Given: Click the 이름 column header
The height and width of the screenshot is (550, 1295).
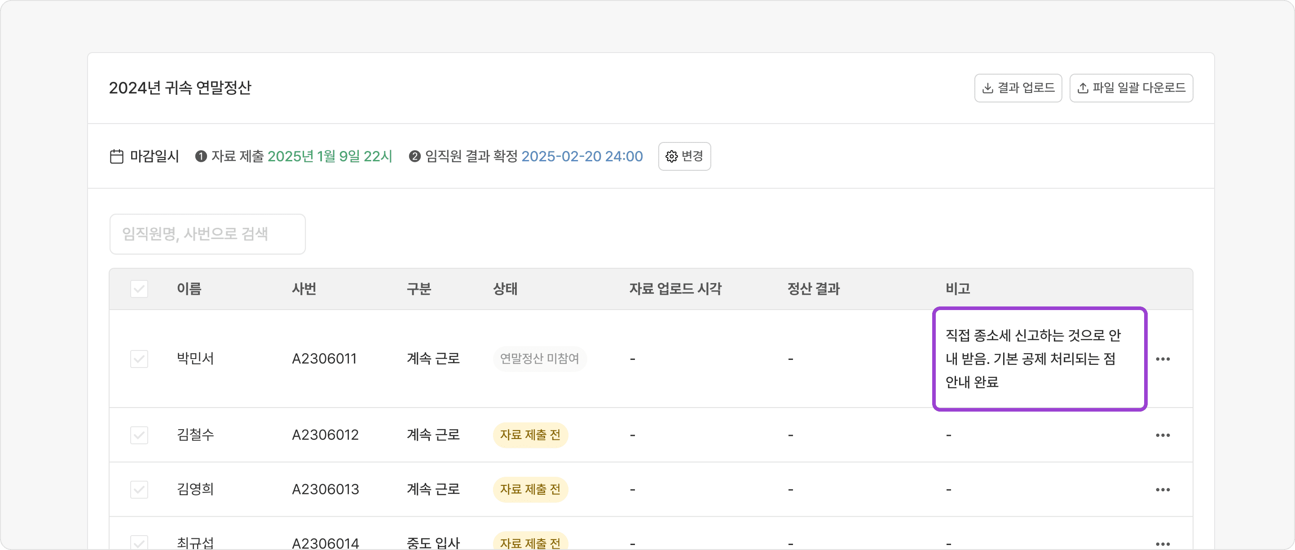Looking at the screenshot, I should point(189,289).
